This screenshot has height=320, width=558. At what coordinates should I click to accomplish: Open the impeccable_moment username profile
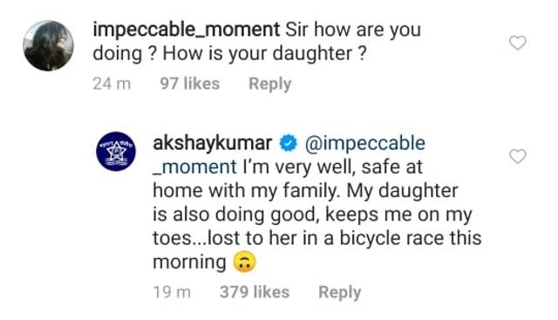[x=186, y=30]
